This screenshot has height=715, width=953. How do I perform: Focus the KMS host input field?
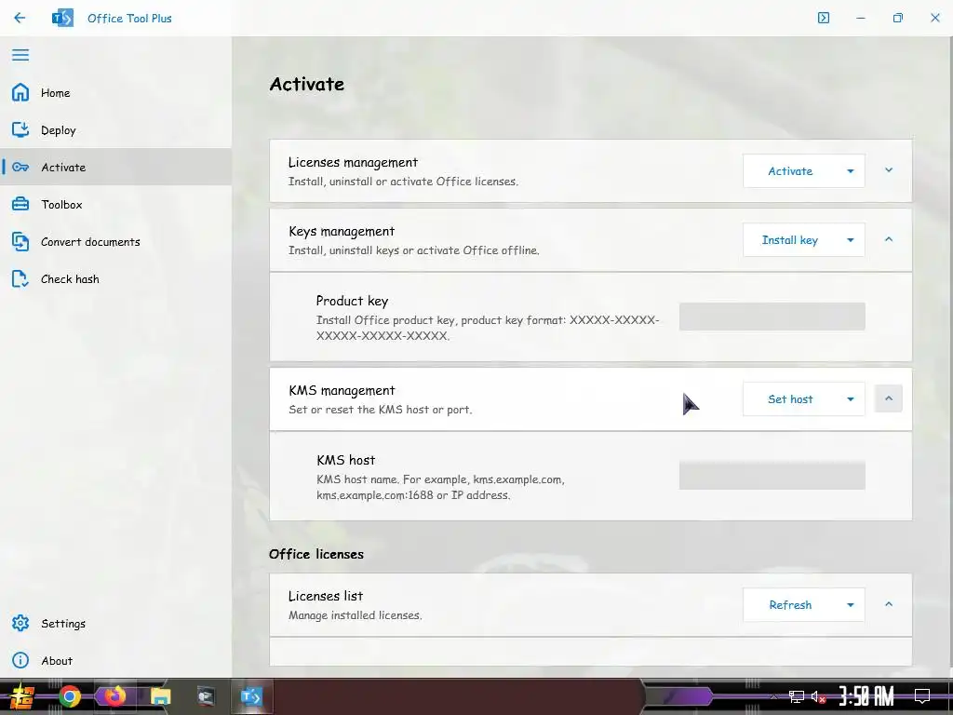point(772,476)
